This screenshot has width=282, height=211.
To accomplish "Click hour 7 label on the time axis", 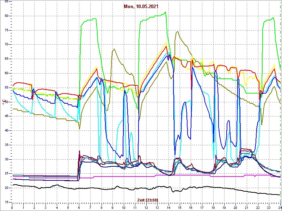I will pos(90,207).
